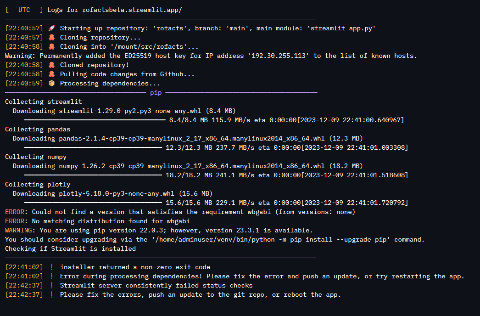Click the octopus icon beside 'Cloning into' line

[x=51, y=47]
